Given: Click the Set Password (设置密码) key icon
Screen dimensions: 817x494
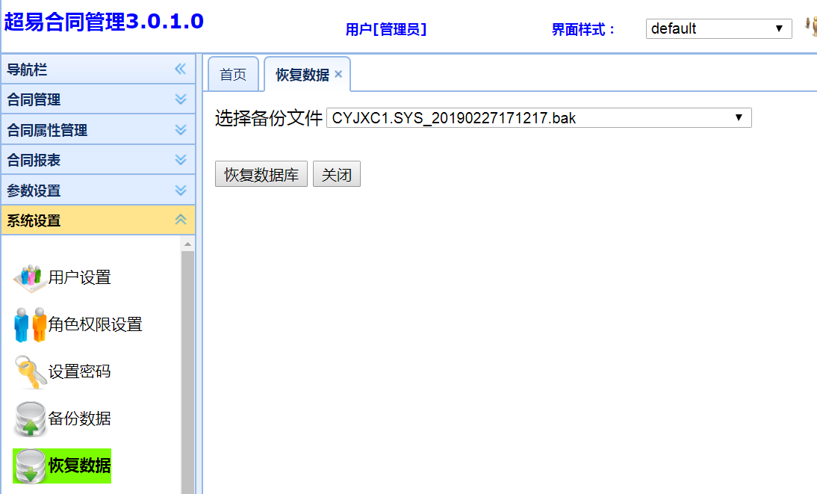Looking at the screenshot, I should pos(30,371).
